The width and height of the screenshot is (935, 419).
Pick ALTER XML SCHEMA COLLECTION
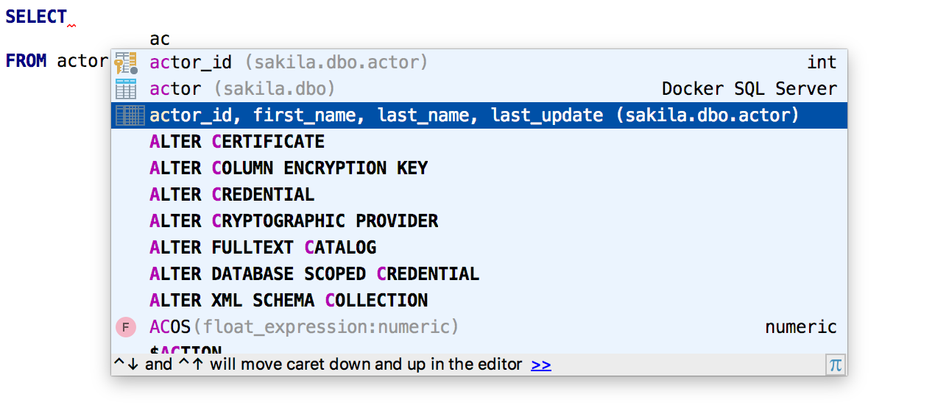(289, 301)
